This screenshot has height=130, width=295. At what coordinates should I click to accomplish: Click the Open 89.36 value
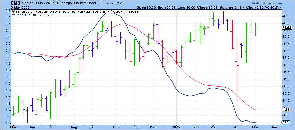pos(146,7)
